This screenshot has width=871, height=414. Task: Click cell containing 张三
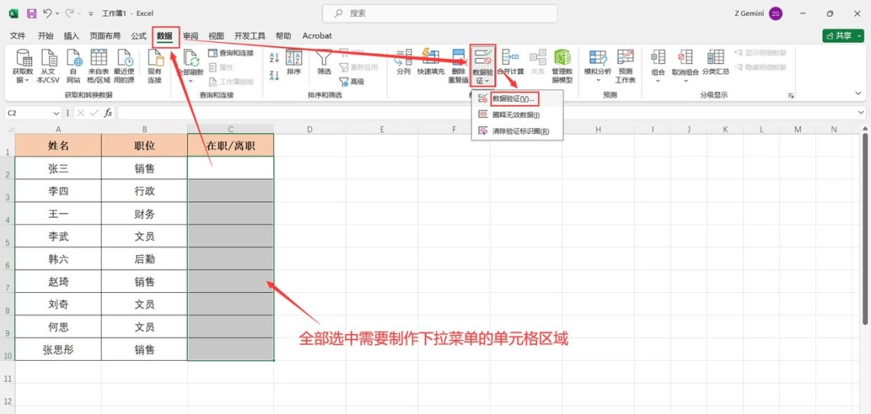tap(58, 169)
